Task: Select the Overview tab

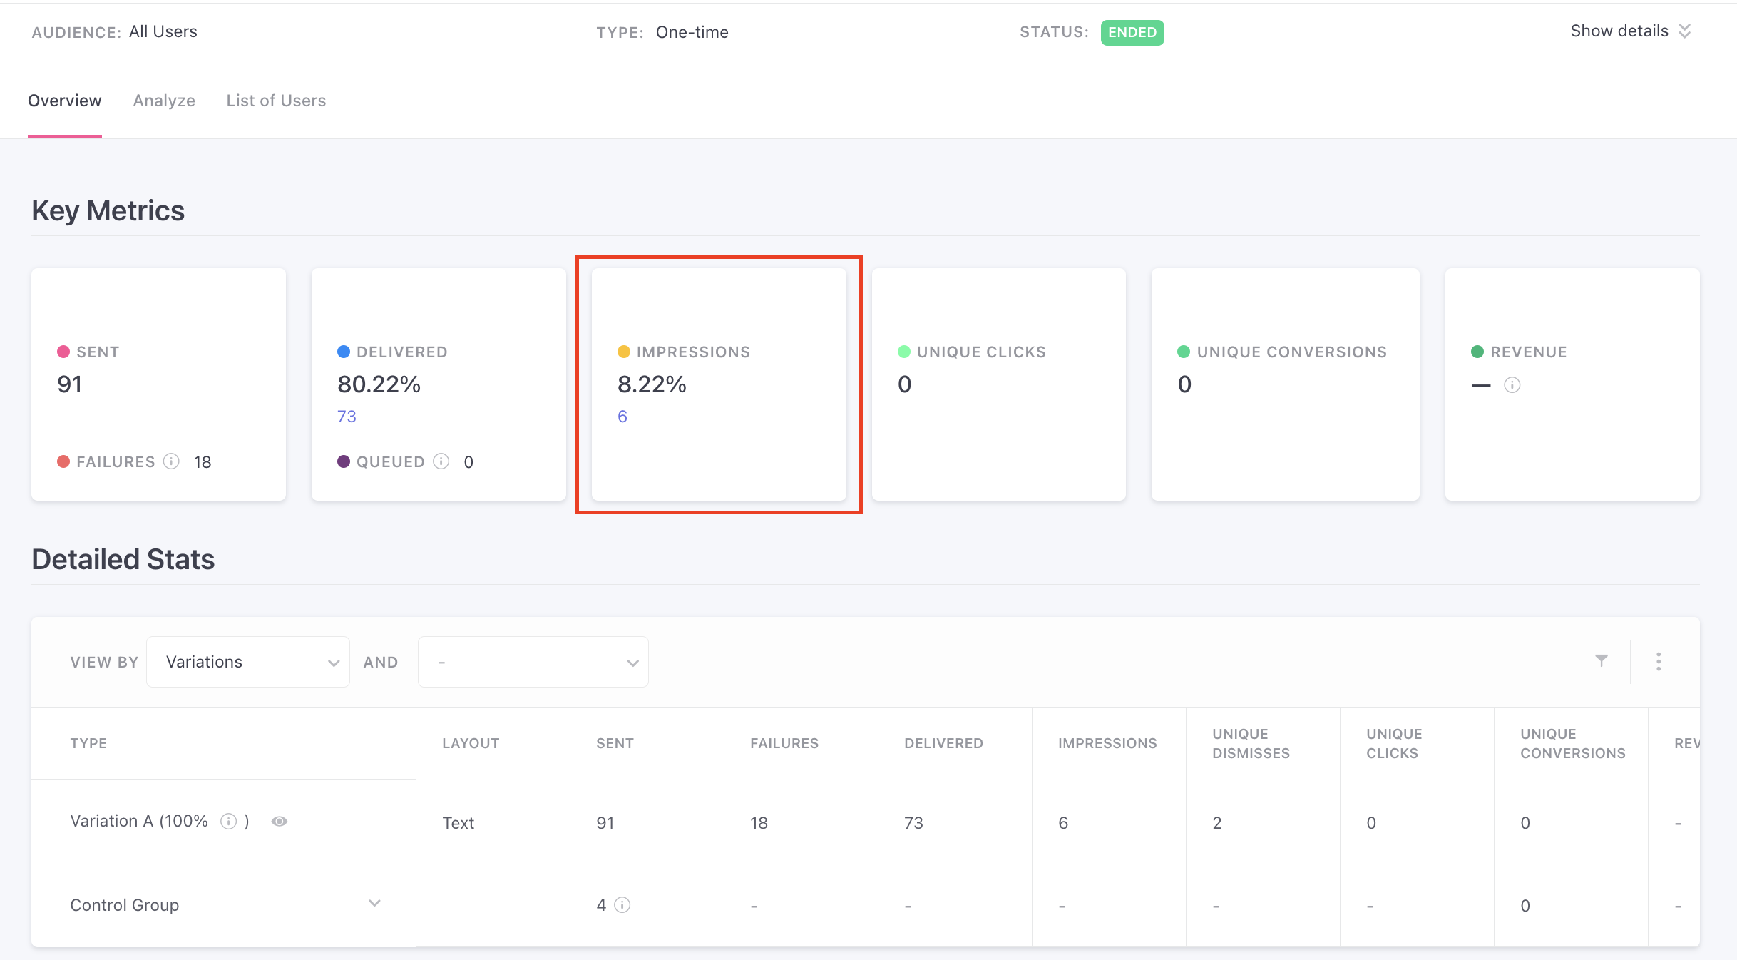Action: click(x=64, y=101)
